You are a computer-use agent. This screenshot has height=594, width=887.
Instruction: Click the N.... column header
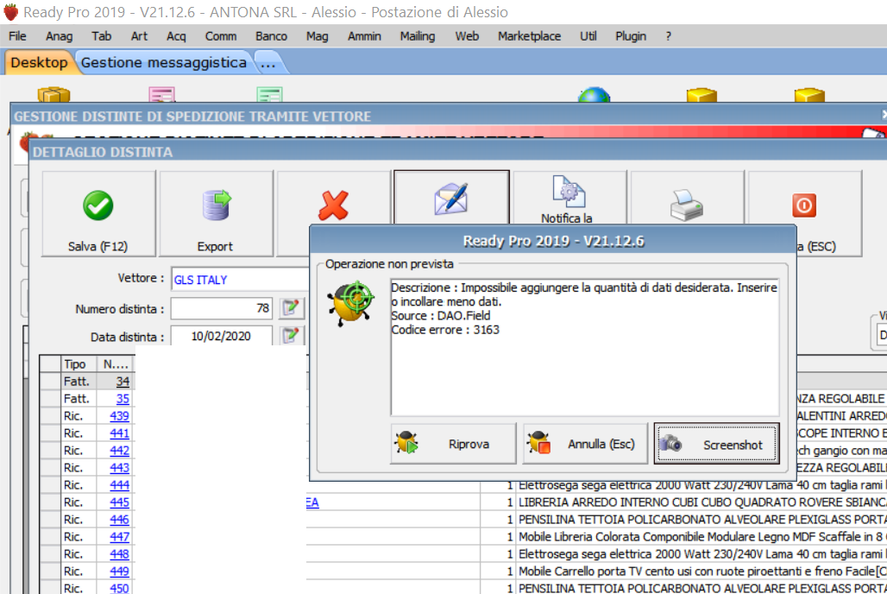coord(116,364)
